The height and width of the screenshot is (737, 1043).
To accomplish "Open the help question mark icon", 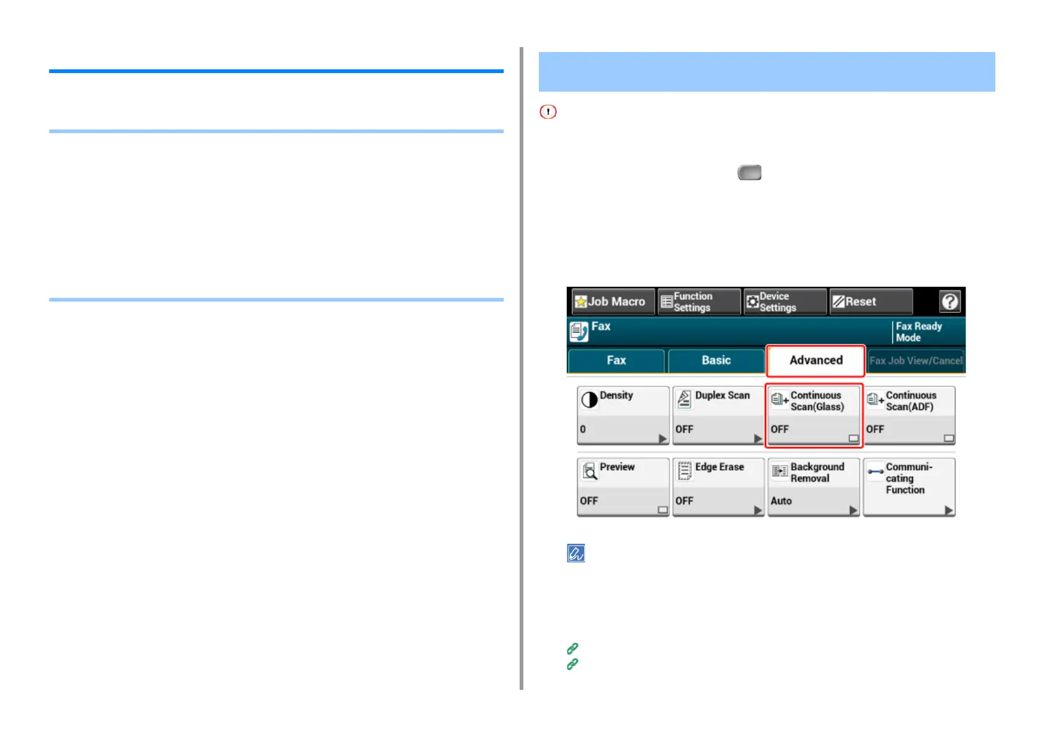I will (949, 302).
